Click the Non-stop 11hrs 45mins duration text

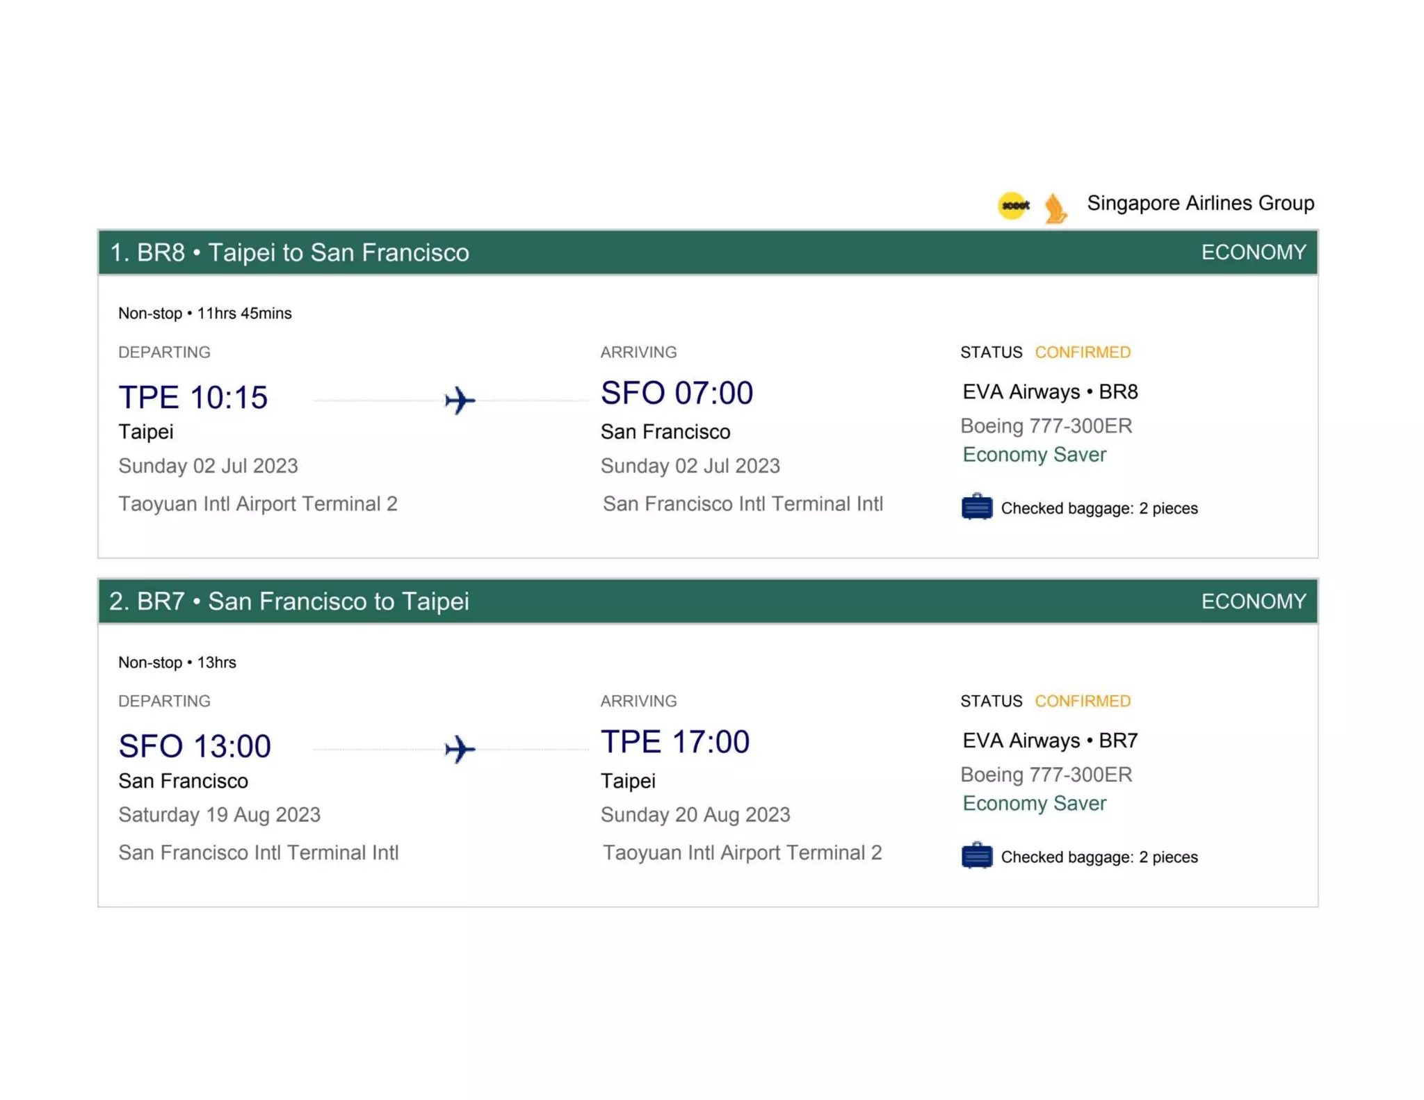204,314
